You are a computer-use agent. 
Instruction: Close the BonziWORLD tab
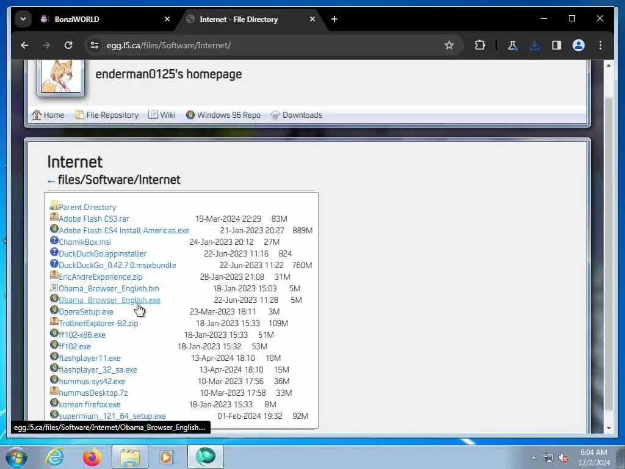(167, 19)
